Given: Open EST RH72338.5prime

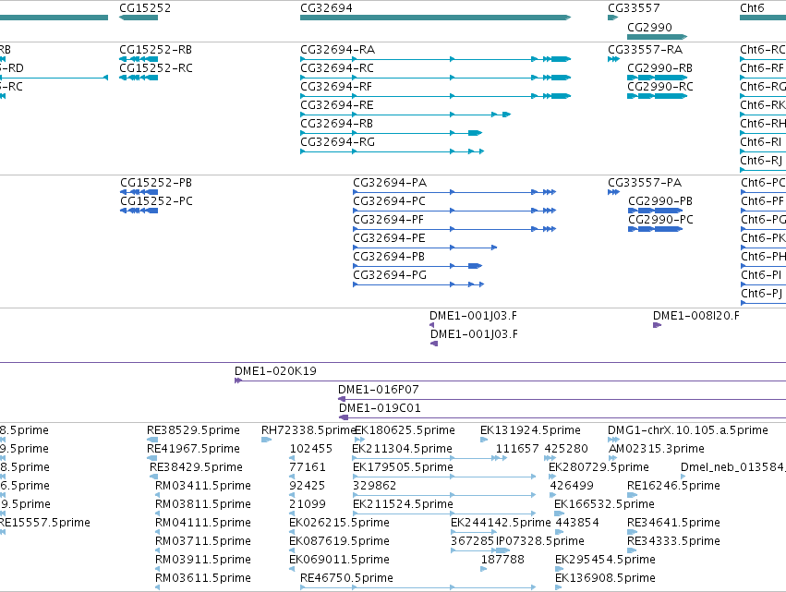Looking at the screenshot, I should (308, 430).
